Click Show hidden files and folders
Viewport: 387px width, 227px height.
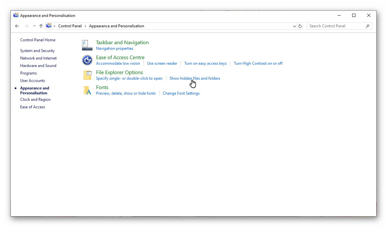[195, 78]
